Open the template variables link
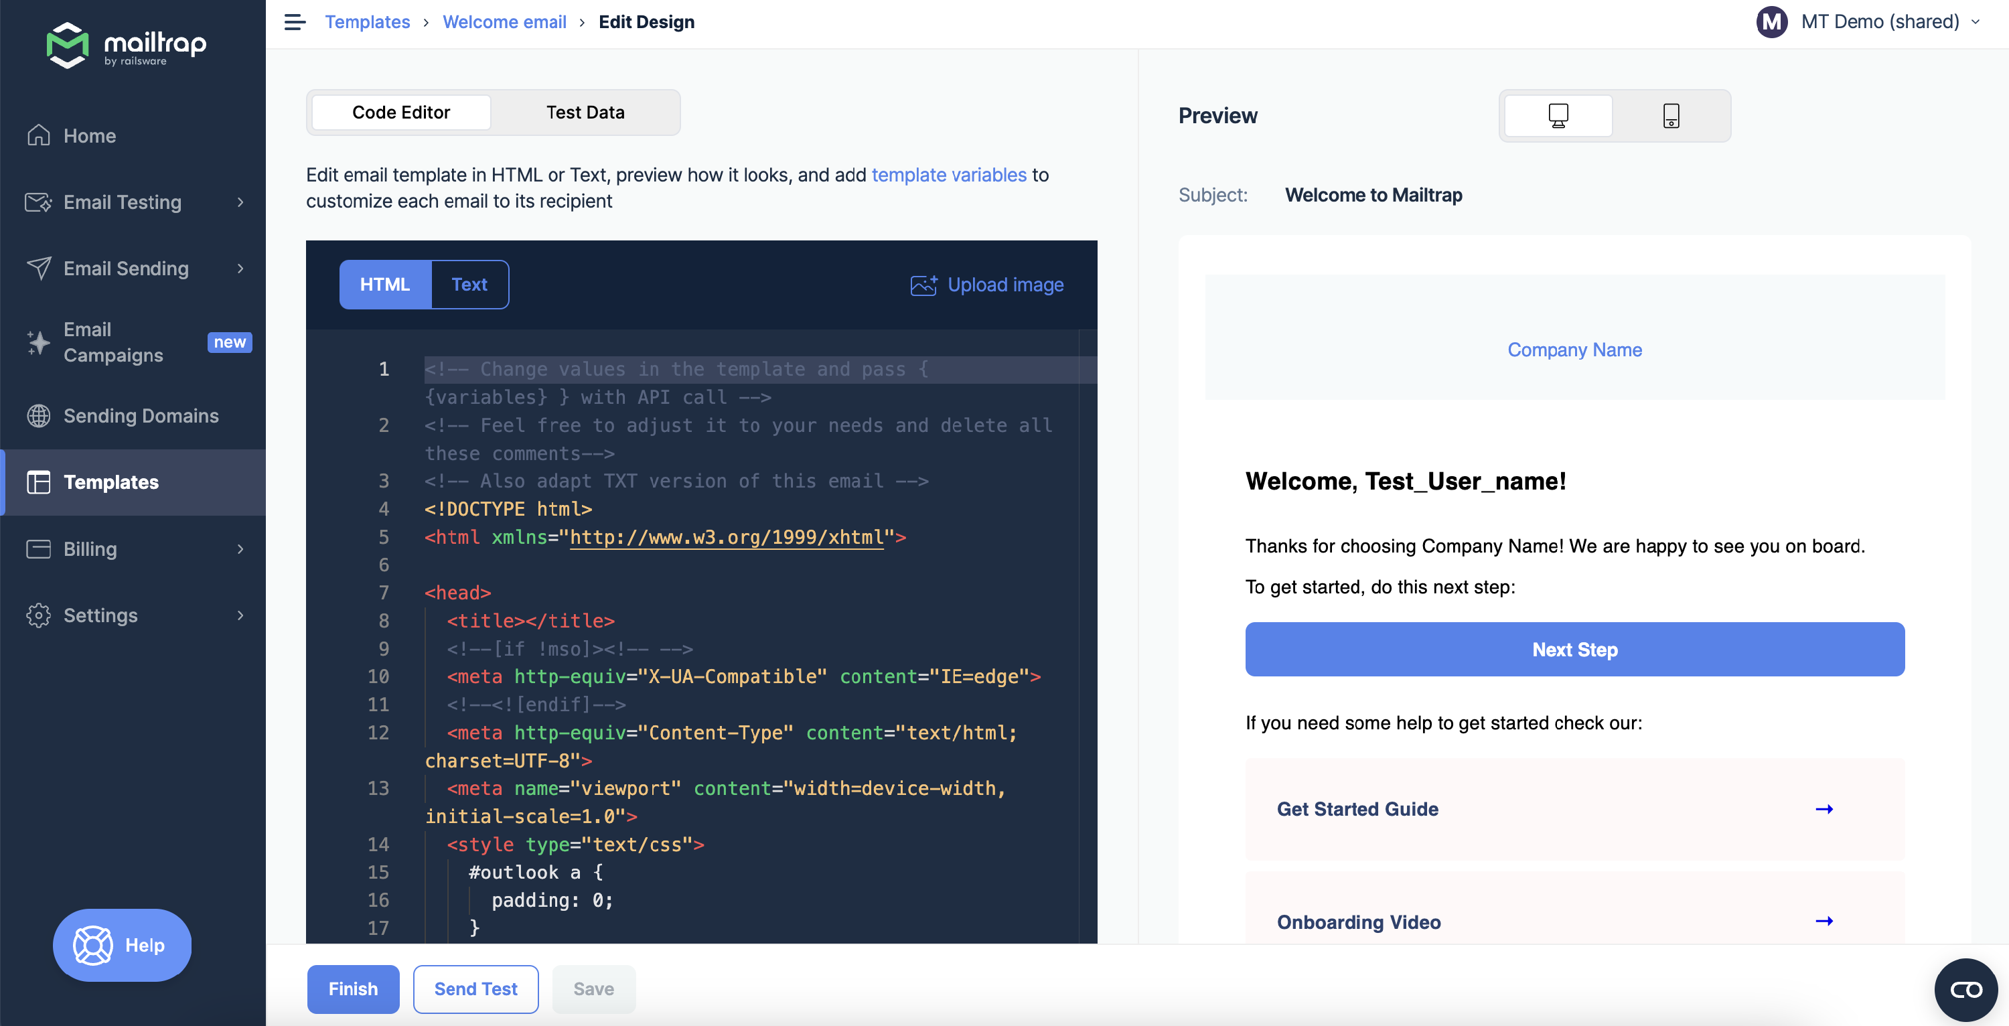 click(948, 175)
